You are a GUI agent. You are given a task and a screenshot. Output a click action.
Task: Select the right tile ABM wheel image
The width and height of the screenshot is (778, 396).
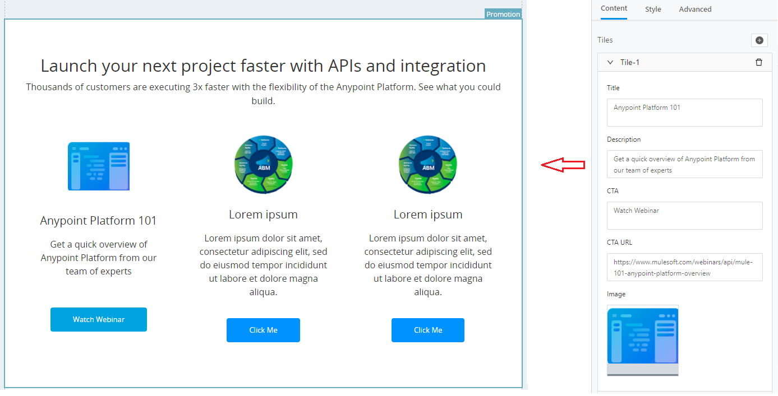428,164
